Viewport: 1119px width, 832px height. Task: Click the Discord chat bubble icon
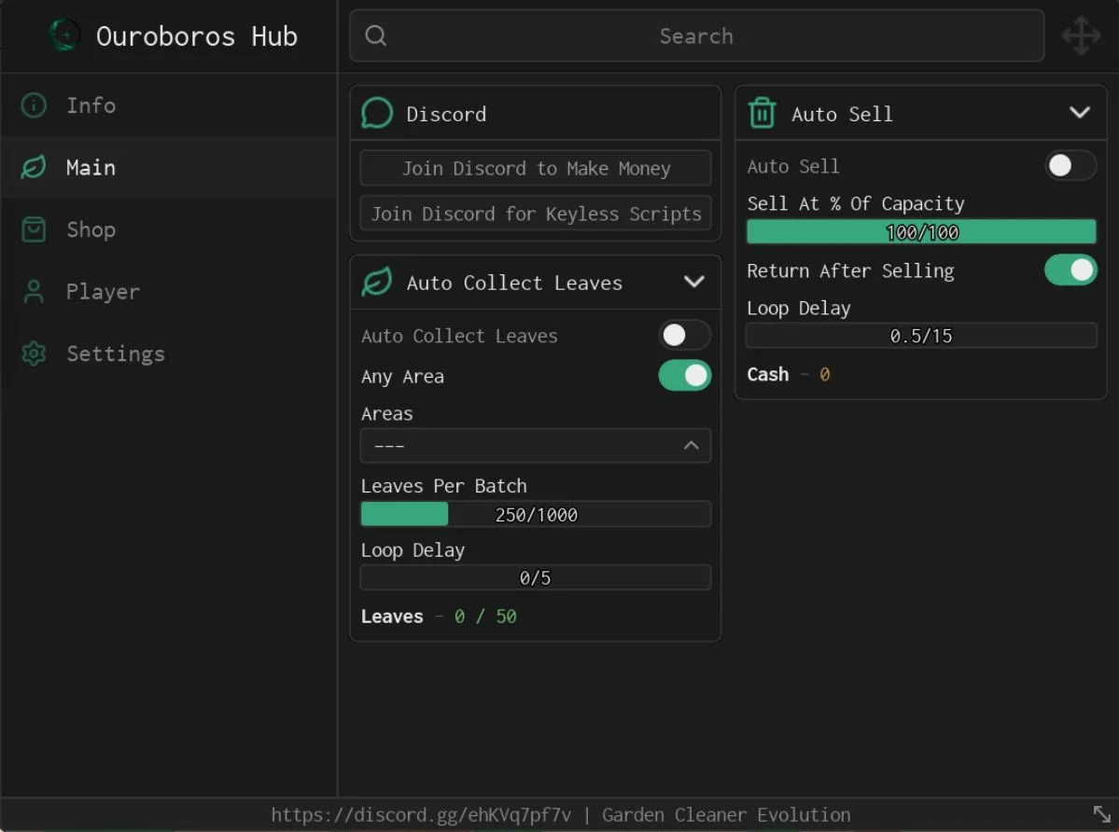coord(377,113)
